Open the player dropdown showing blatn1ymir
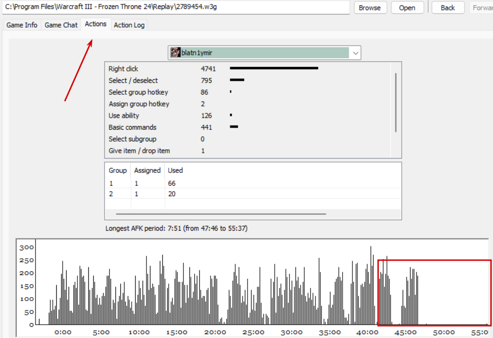493x338 pixels. [264, 53]
